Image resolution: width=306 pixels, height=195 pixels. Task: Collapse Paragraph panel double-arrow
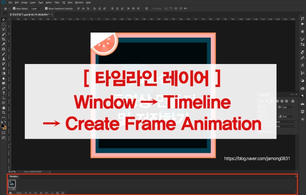click(292, 94)
